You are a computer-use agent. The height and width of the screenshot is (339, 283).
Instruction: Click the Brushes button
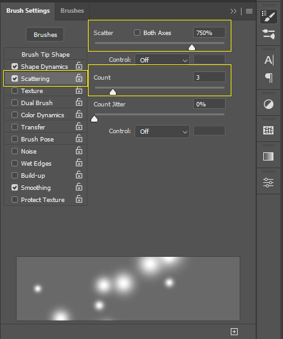[45, 34]
